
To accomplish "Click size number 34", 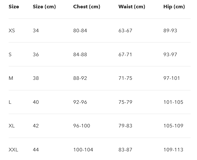I will point(36,31).
